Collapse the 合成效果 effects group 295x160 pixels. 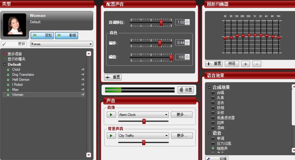[x=209, y=87]
